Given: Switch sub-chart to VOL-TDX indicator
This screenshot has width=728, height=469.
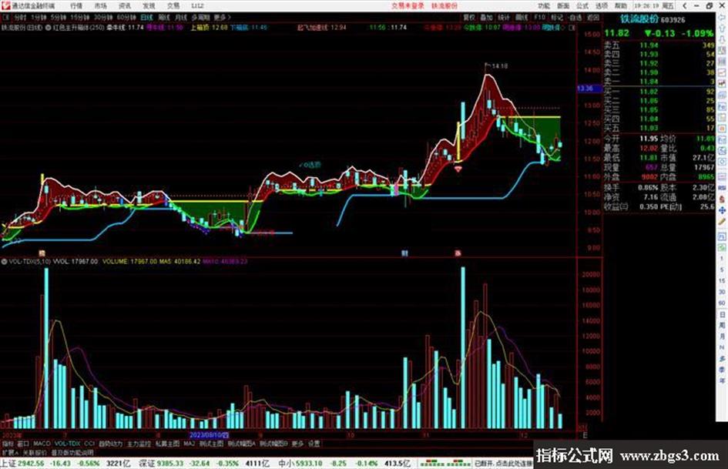Looking at the screenshot, I should pos(67,444).
